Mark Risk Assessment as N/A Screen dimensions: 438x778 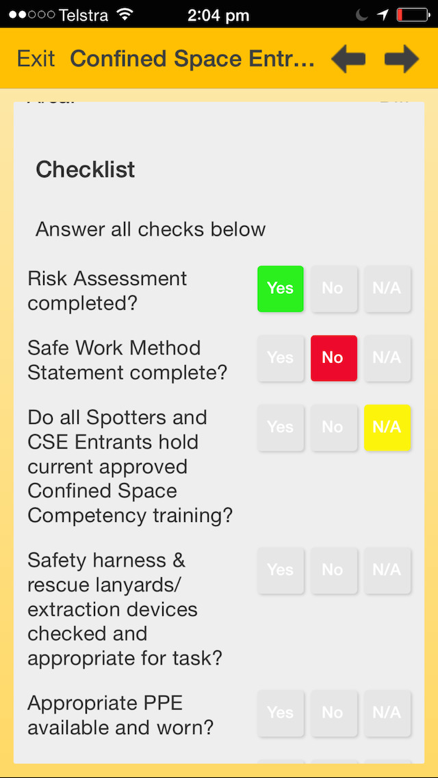pos(387,288)
